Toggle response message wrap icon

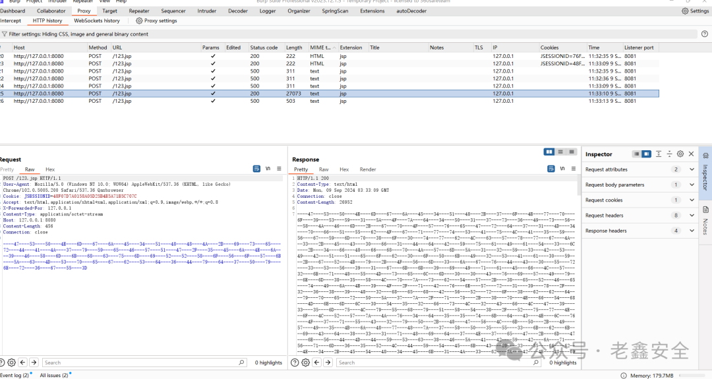550,168
